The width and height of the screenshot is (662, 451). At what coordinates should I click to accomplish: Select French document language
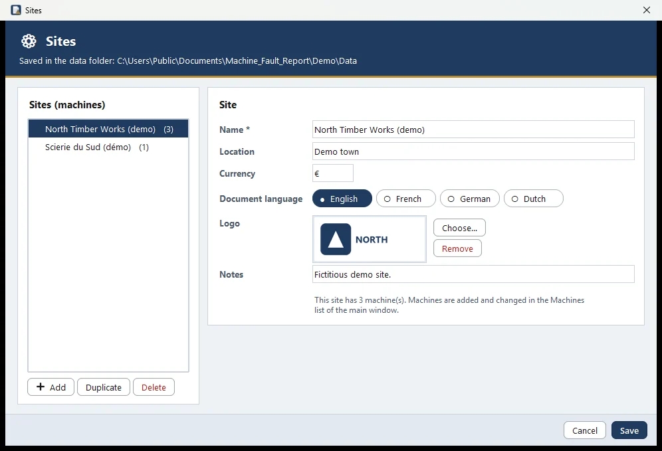[x=405, y=199]
